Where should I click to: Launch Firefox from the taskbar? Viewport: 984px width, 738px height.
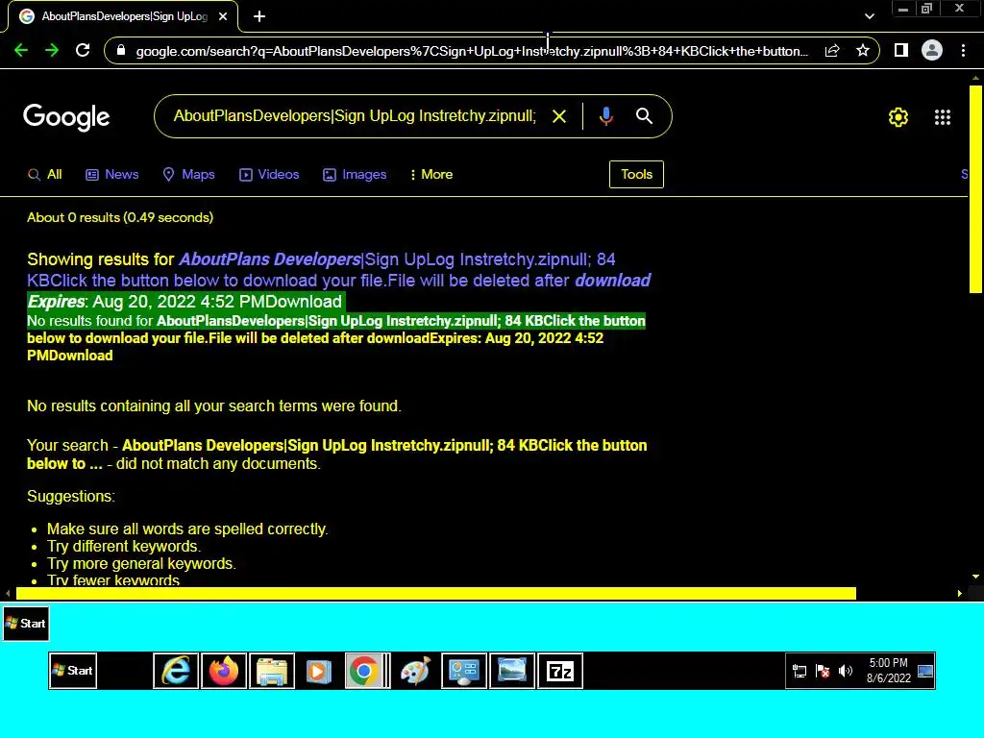pos(223,671)
